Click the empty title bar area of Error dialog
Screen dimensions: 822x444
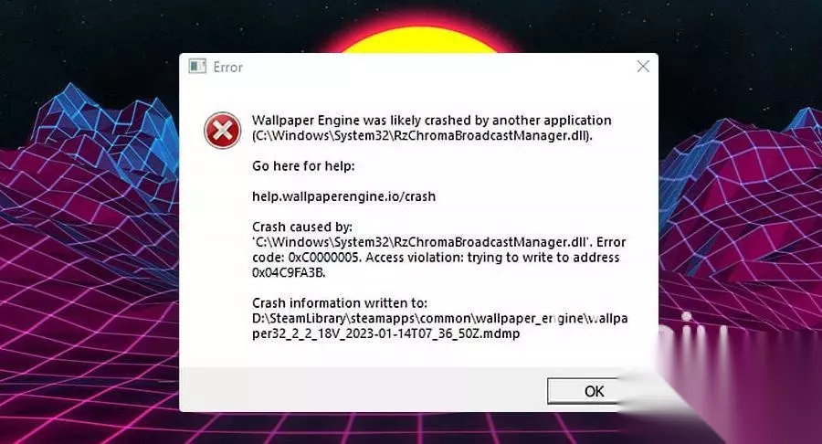click(x=435, y=67)
